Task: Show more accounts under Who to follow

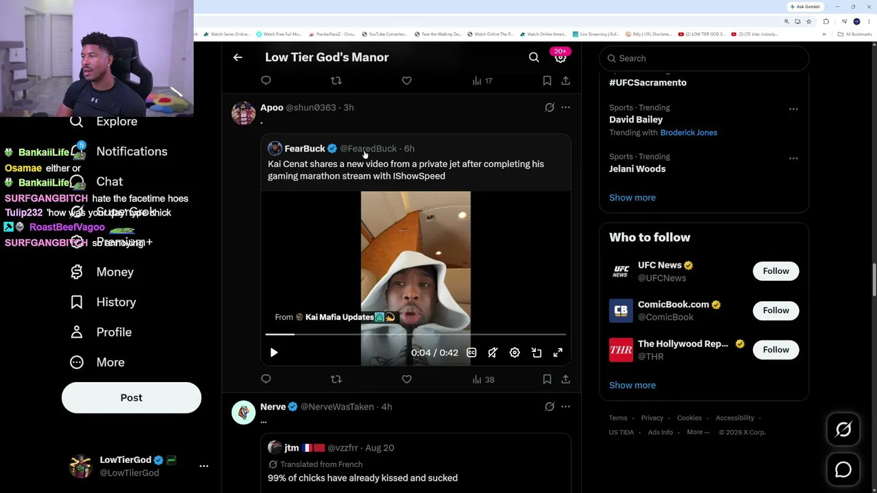Action: 632,385
